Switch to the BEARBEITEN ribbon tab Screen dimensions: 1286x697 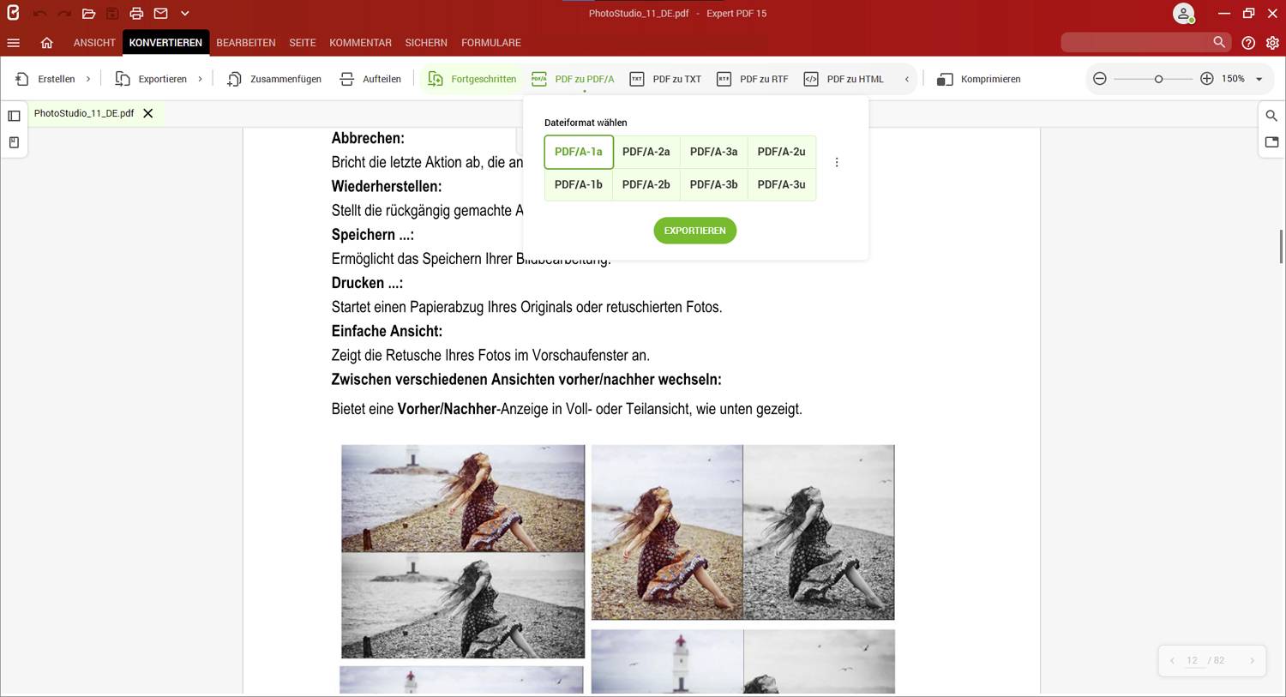(245, 42)
